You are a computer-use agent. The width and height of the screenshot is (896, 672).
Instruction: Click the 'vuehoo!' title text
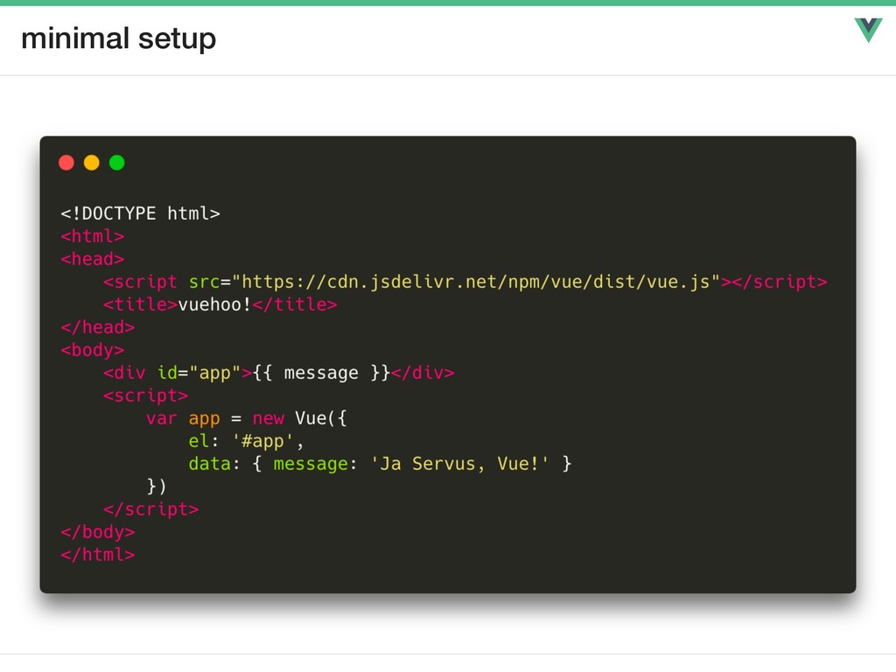tap(215, 304)
